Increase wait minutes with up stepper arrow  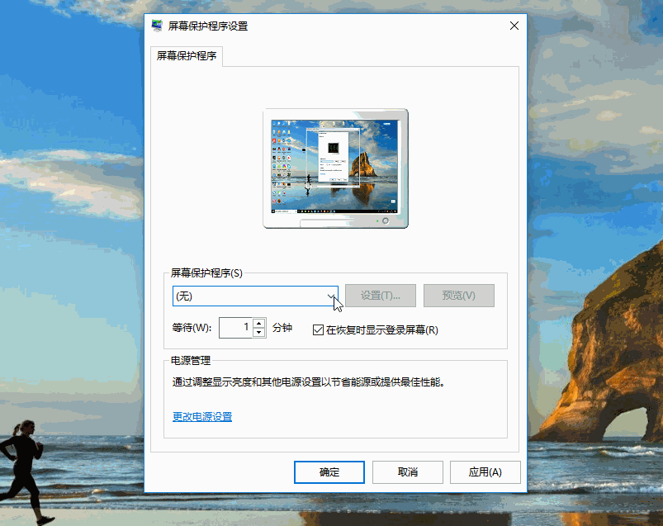pyautogui.click(x=258, y=323)
